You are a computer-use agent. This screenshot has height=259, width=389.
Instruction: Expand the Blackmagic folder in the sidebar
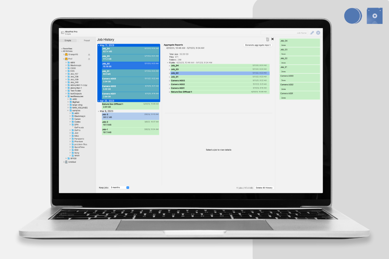66,66
